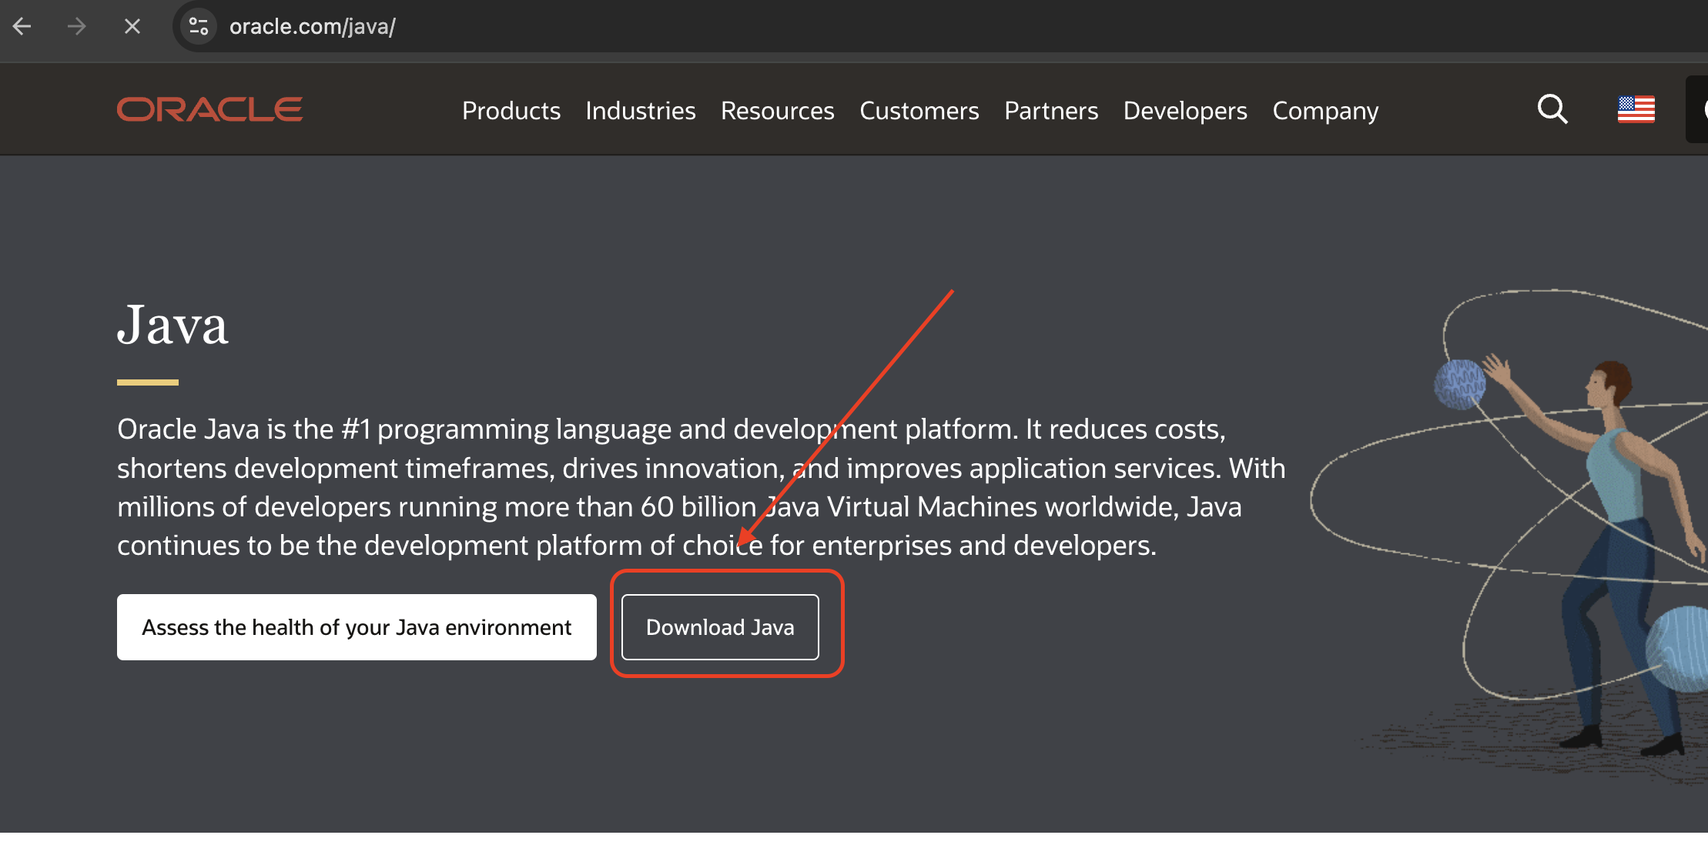Open the country selector US flag icon
This screenshot has width=1708, height=845.
(1636, 109)
